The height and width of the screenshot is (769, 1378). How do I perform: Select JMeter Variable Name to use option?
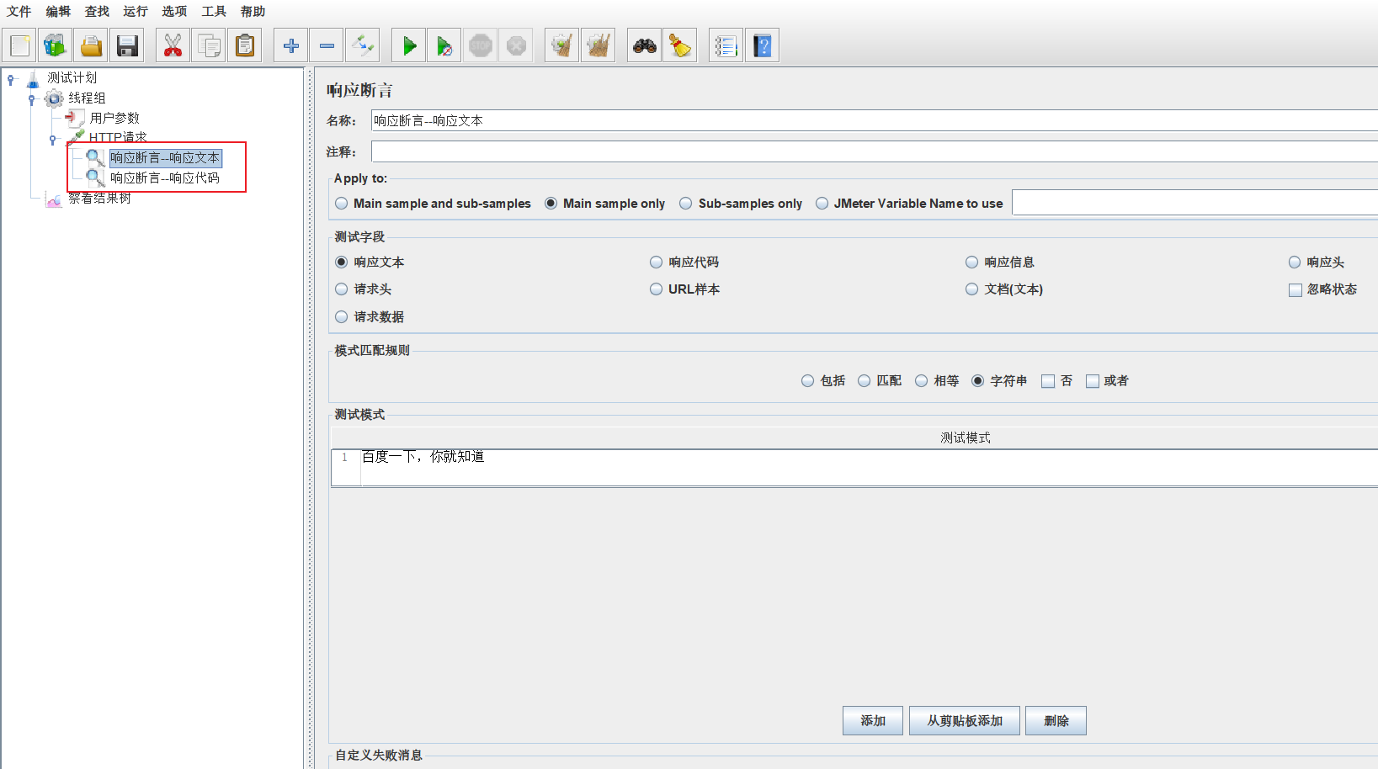pyautogui.click(x=909, y=204)
